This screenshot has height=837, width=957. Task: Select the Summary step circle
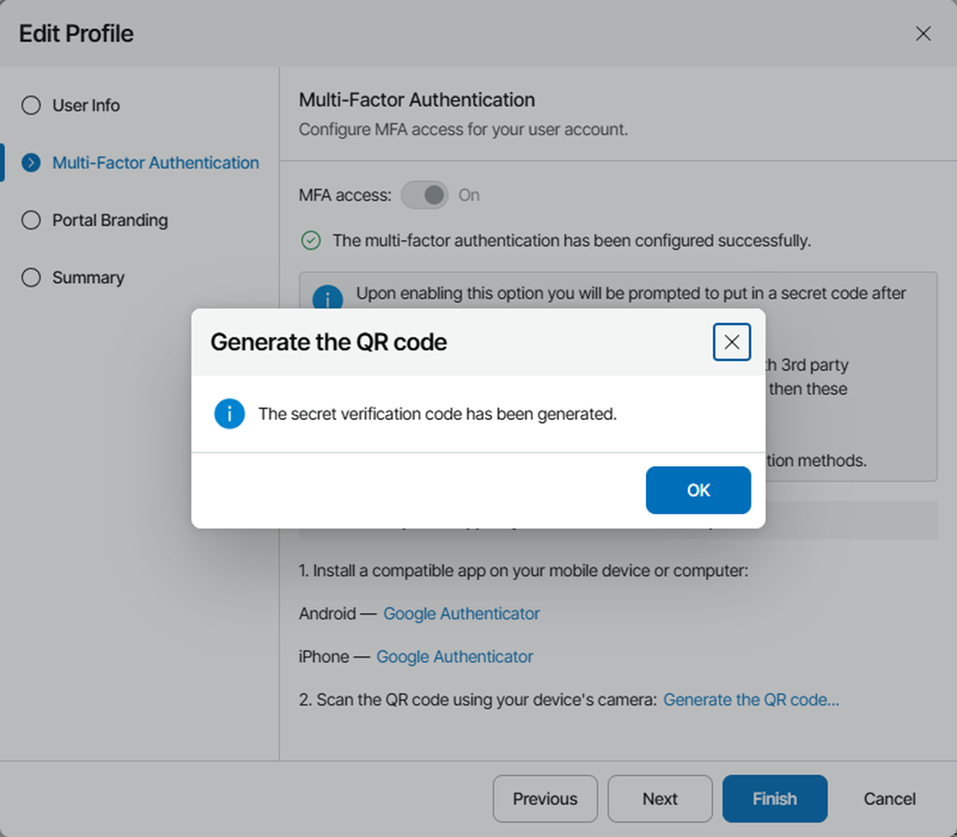click(31, 278)
